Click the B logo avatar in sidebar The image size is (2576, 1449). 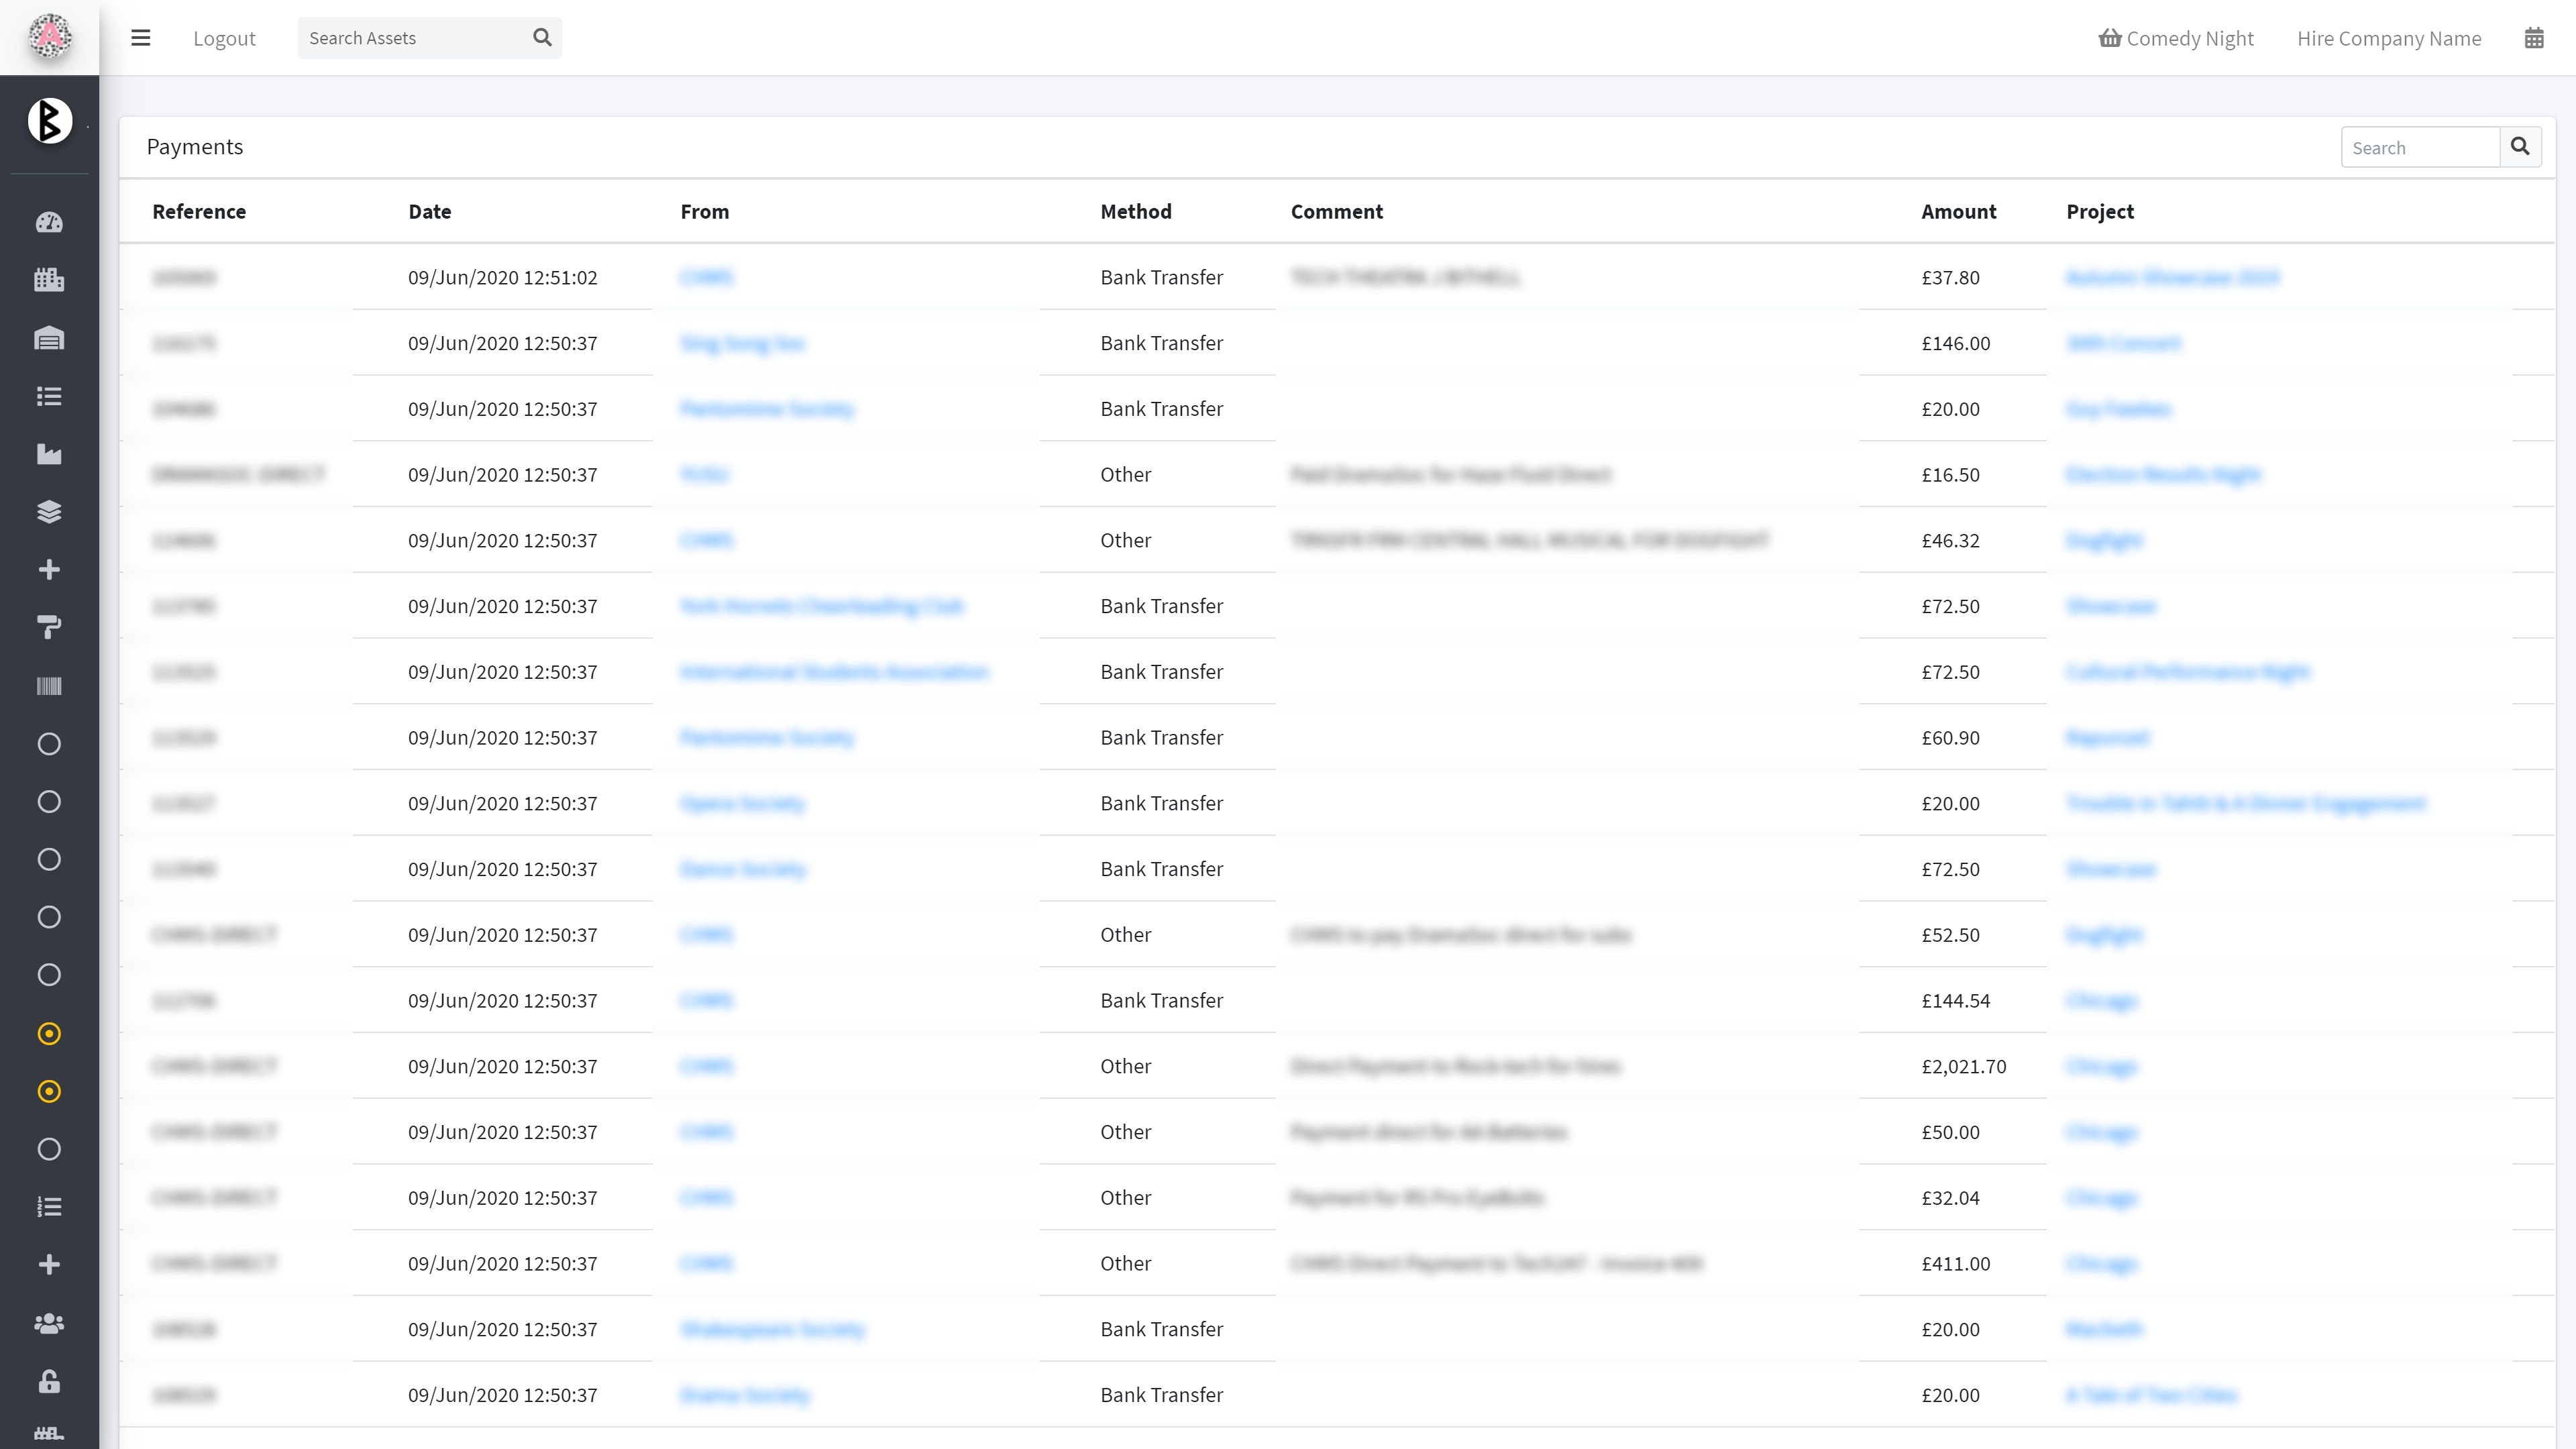pos(49,121)
